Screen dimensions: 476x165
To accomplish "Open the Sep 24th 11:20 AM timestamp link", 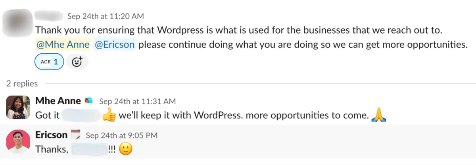I will 106,16.
